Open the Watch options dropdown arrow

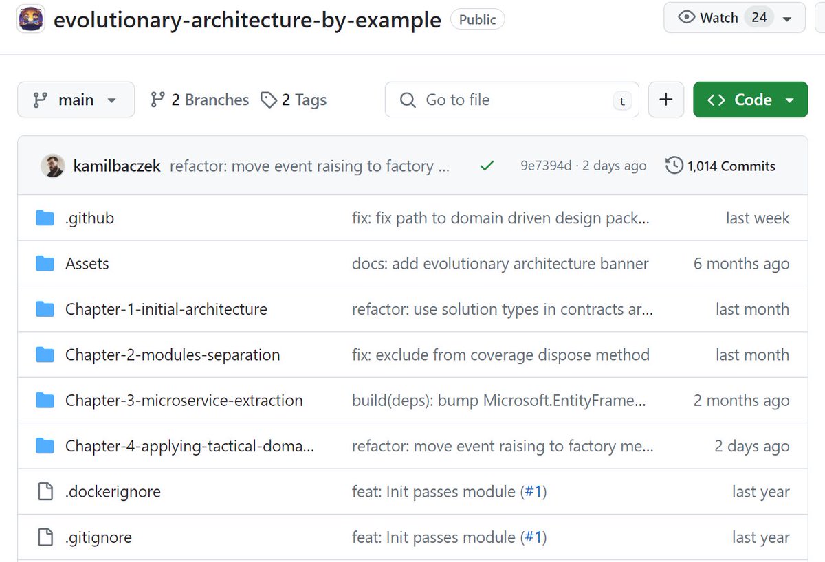[788, 17]
